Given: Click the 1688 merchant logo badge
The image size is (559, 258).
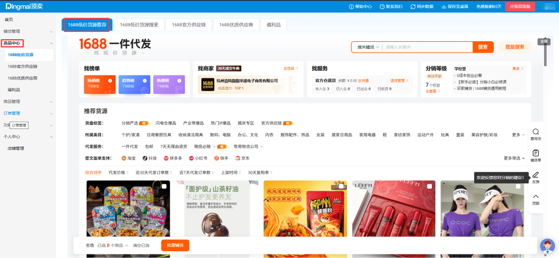Looking at the screenshot, I should click(x=208, y=84).
